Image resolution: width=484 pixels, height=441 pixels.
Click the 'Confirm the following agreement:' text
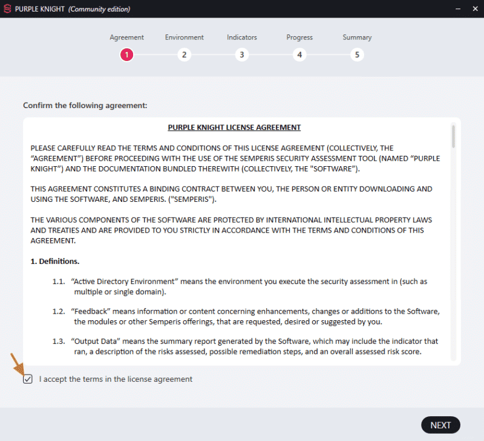[x=85, y=105]
